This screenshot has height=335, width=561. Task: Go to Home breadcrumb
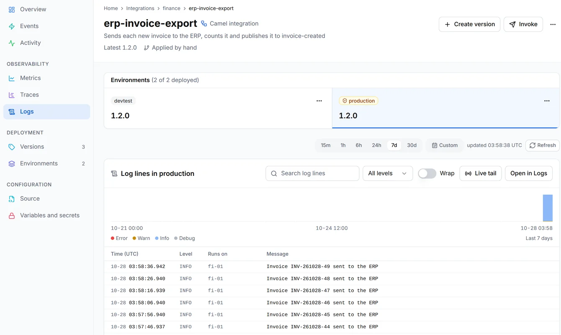pyautogui.click(x=111, y=8)
